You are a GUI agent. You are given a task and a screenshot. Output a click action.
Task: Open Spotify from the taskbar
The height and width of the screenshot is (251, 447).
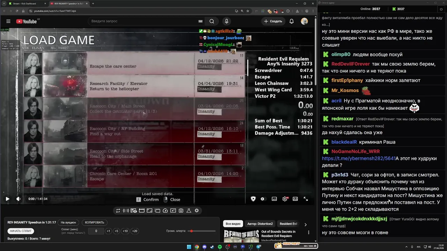220,247
